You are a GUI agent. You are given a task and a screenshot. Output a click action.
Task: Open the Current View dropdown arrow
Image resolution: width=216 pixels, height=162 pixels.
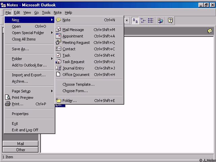(127, 21)
